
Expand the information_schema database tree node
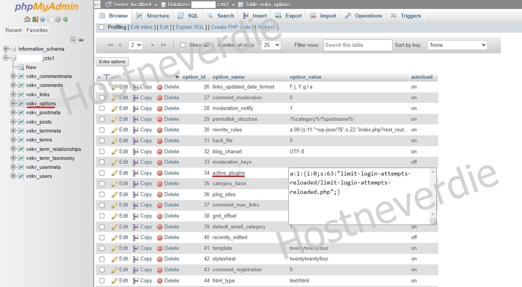tap(6, 49)
